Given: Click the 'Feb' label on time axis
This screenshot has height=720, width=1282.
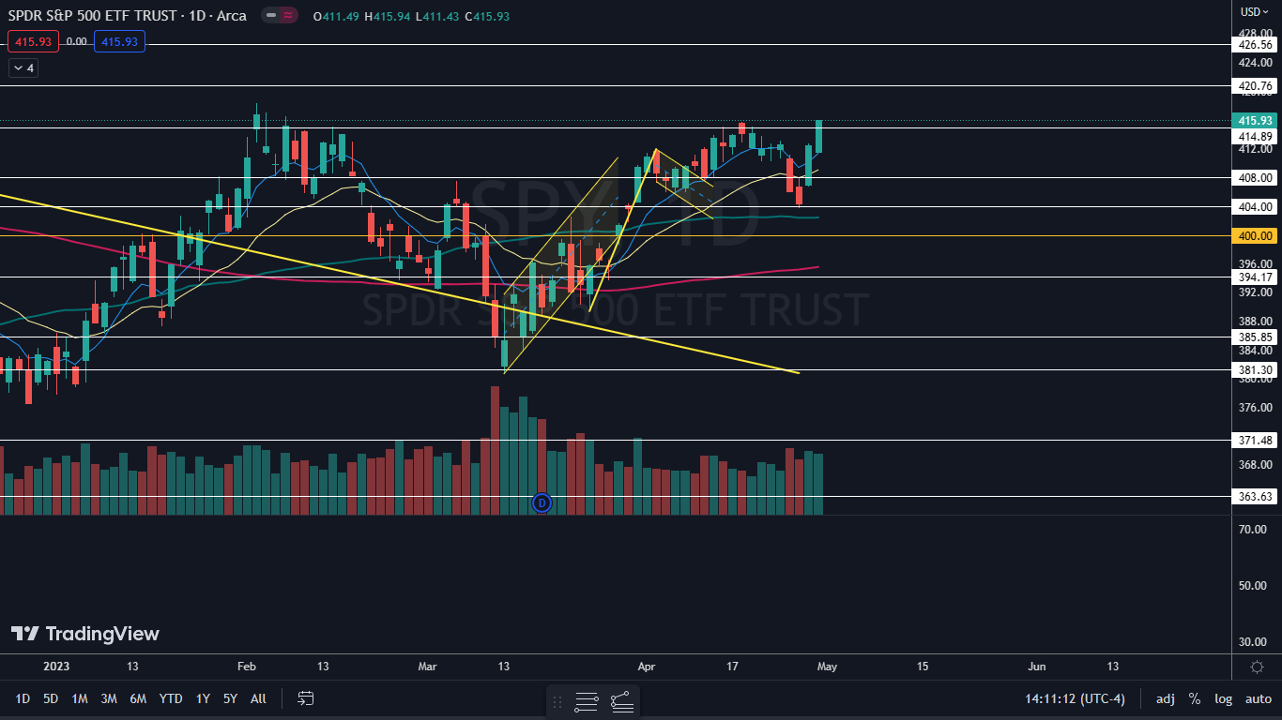Looking at the screenshot, I should [246, 667].
